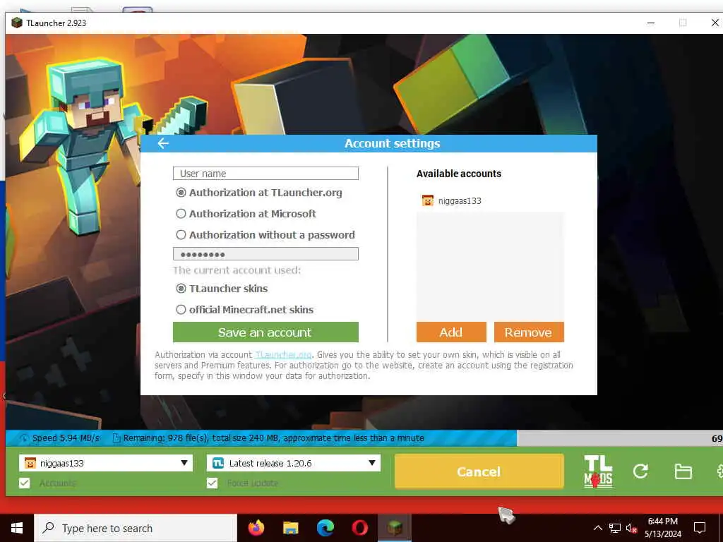Open Opera browser from the taskbar
This screenshot has height=542, width=723.
click(359, 528)
